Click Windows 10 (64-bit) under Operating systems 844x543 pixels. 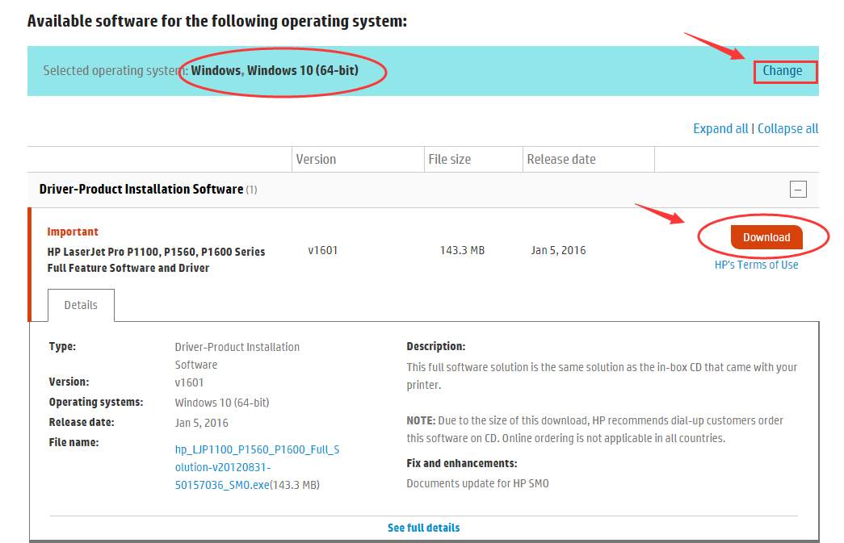click(x=222, y=403)
